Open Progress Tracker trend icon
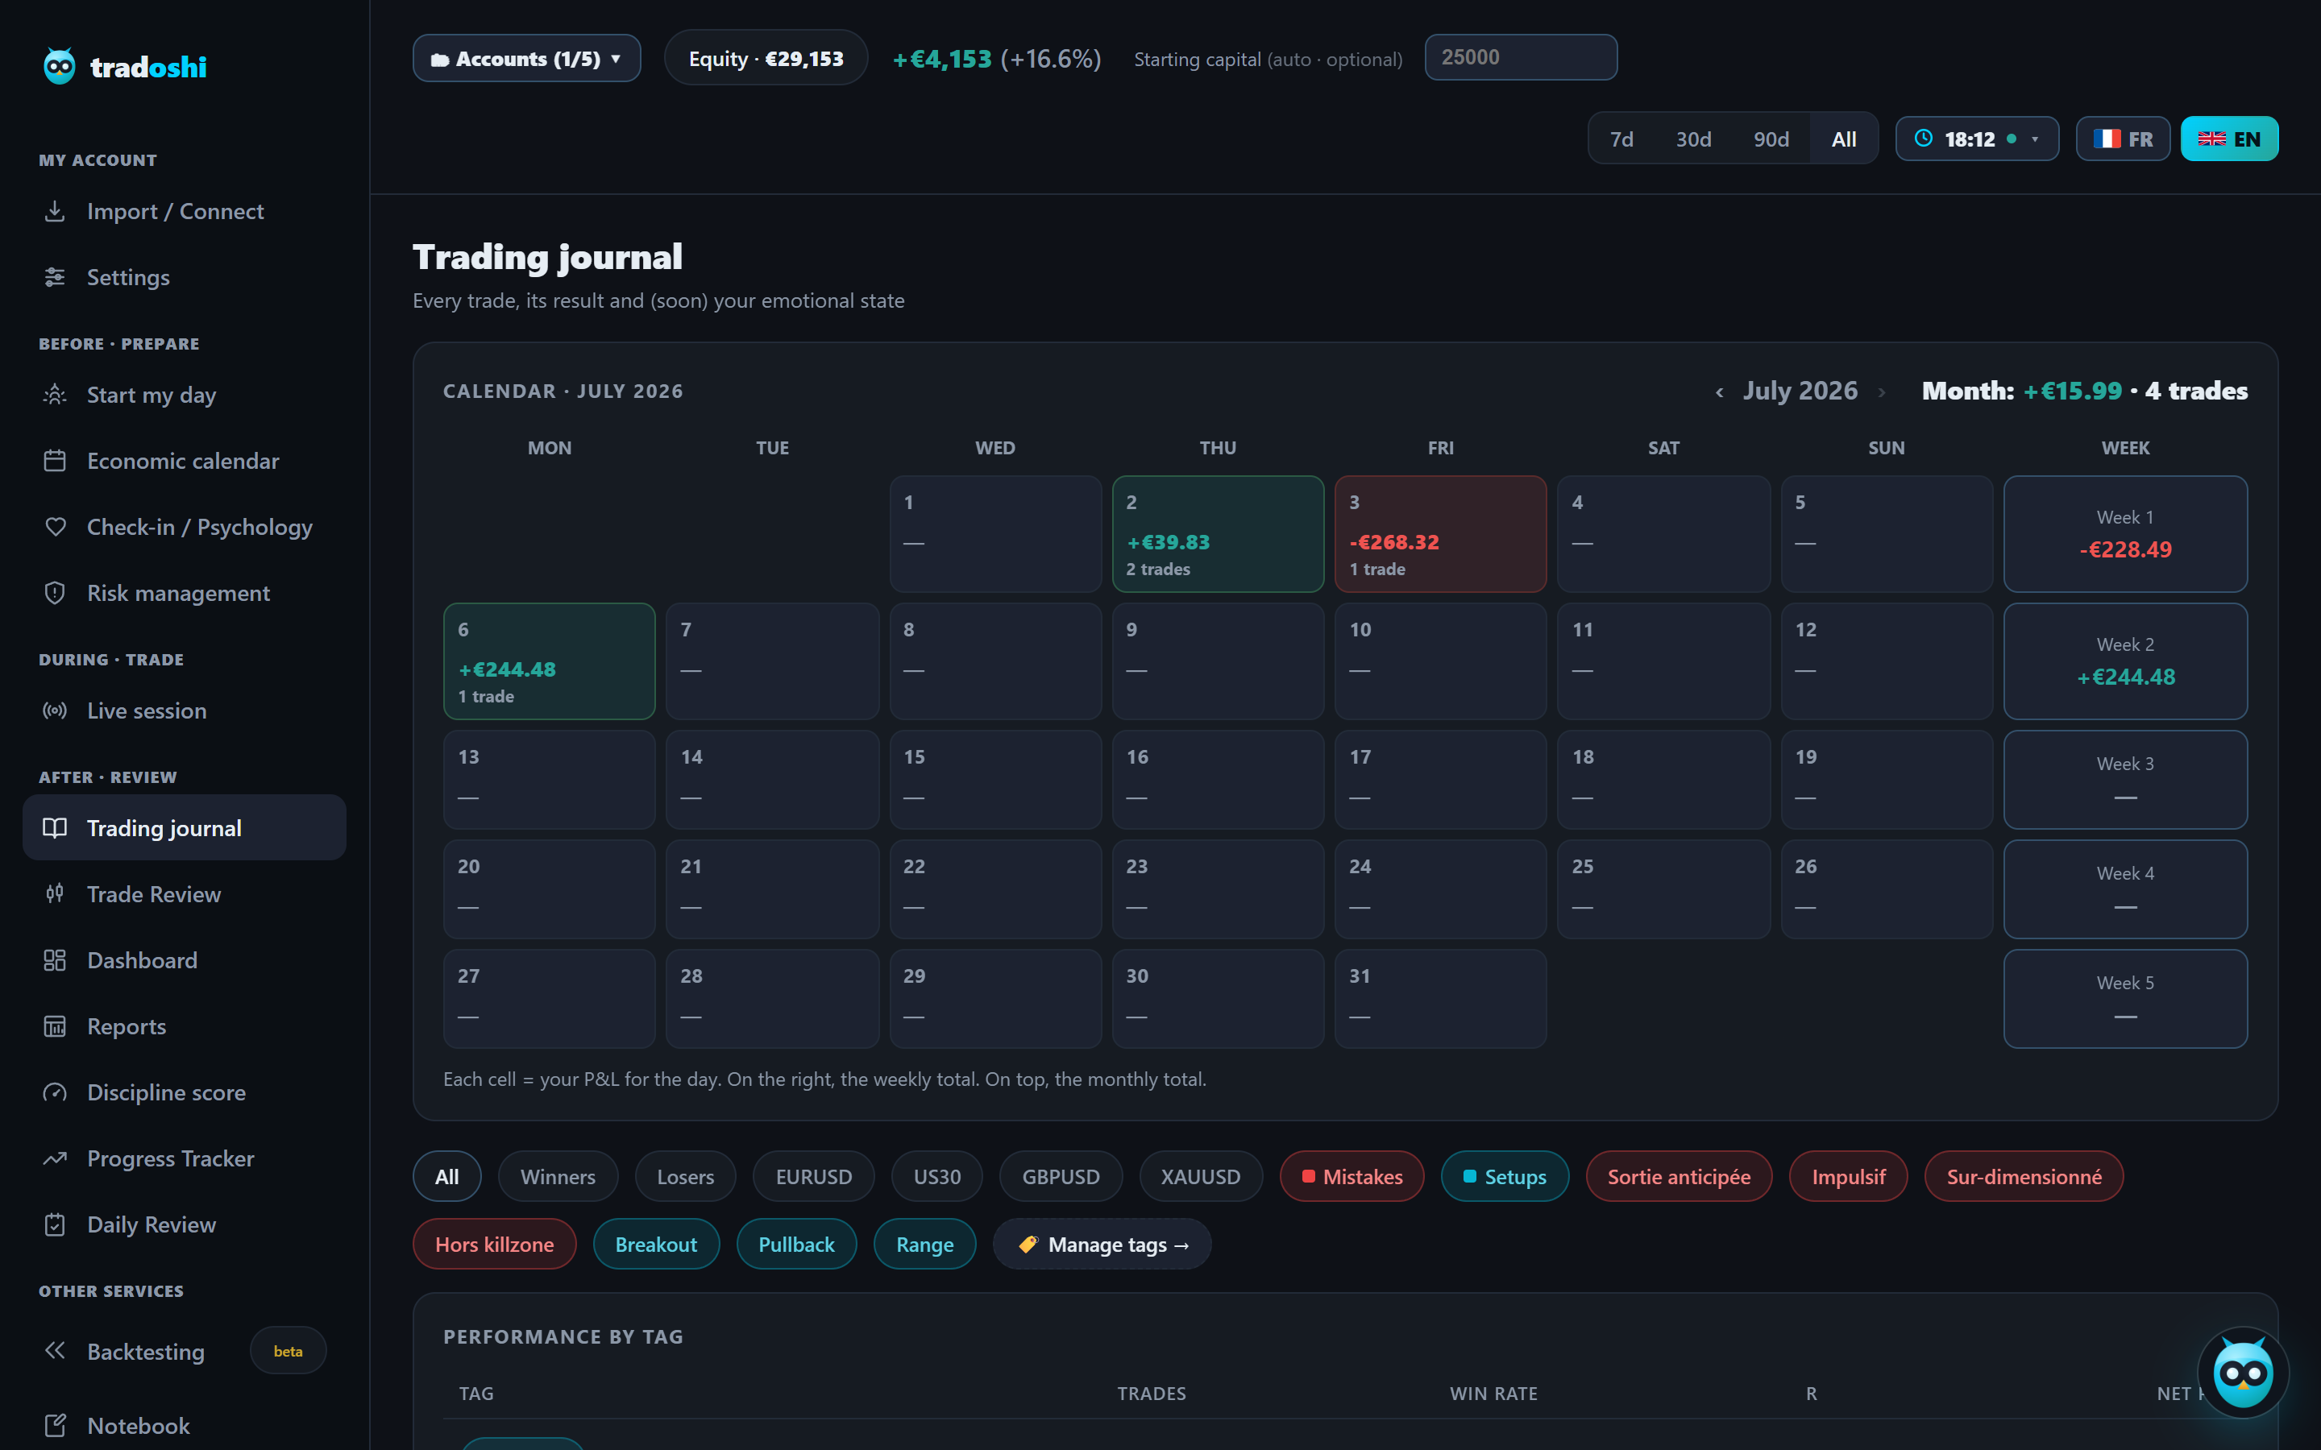Screen dimensions: 2321x1450 [55, 1158]
